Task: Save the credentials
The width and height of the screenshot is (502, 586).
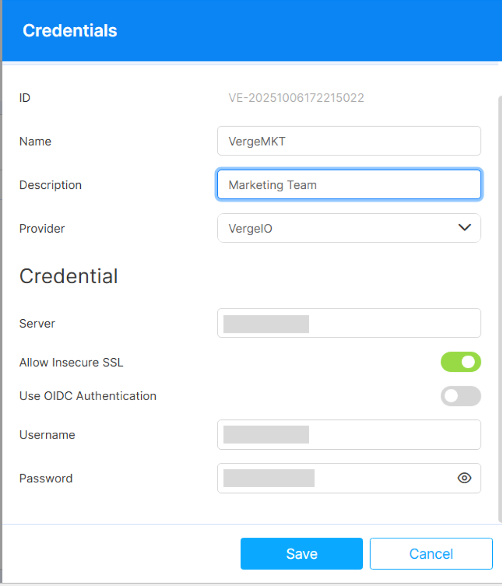Action: point(301,553)
